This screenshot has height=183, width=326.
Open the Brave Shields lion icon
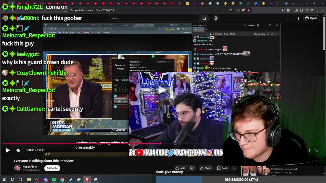pos(243,10)
